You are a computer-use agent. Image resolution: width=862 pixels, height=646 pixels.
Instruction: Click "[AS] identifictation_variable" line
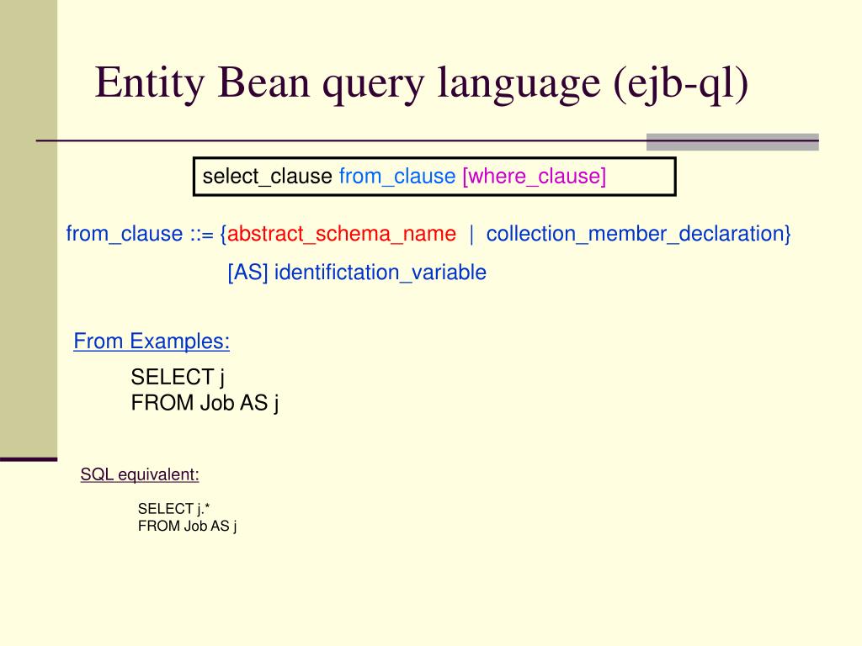pyautogui.click(x=357, y=273)
